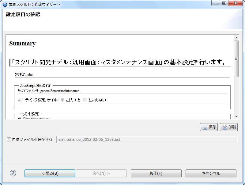The image size is (245, 185).
Task: Click the wizard application icon in title bar
Action: click(x=5, y=5)
